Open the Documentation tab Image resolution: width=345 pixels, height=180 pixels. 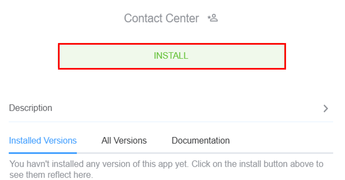tap(201, 141)
